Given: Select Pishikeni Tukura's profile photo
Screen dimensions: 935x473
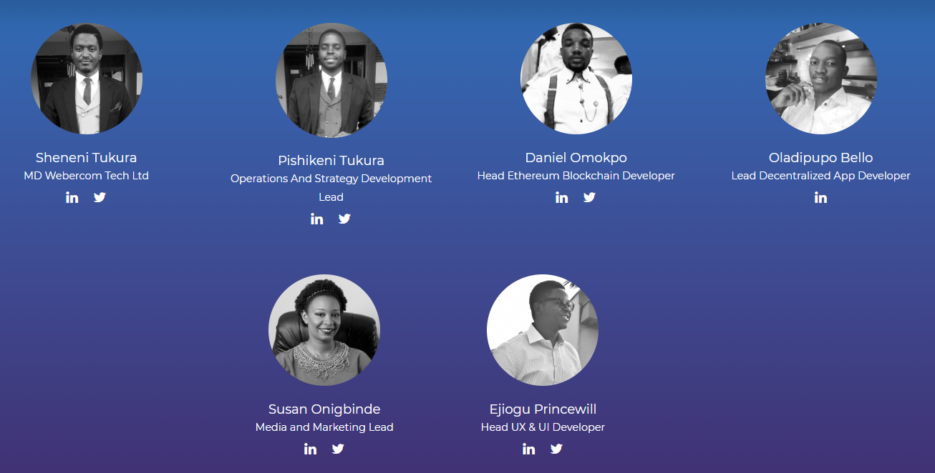Looking at the screenshot, I should coord(331,80).
